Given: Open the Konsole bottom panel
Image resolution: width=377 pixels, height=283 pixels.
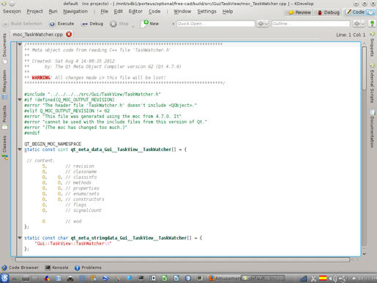Looking at the screenshot, I should pyautogui.click(x=57, y=268).
